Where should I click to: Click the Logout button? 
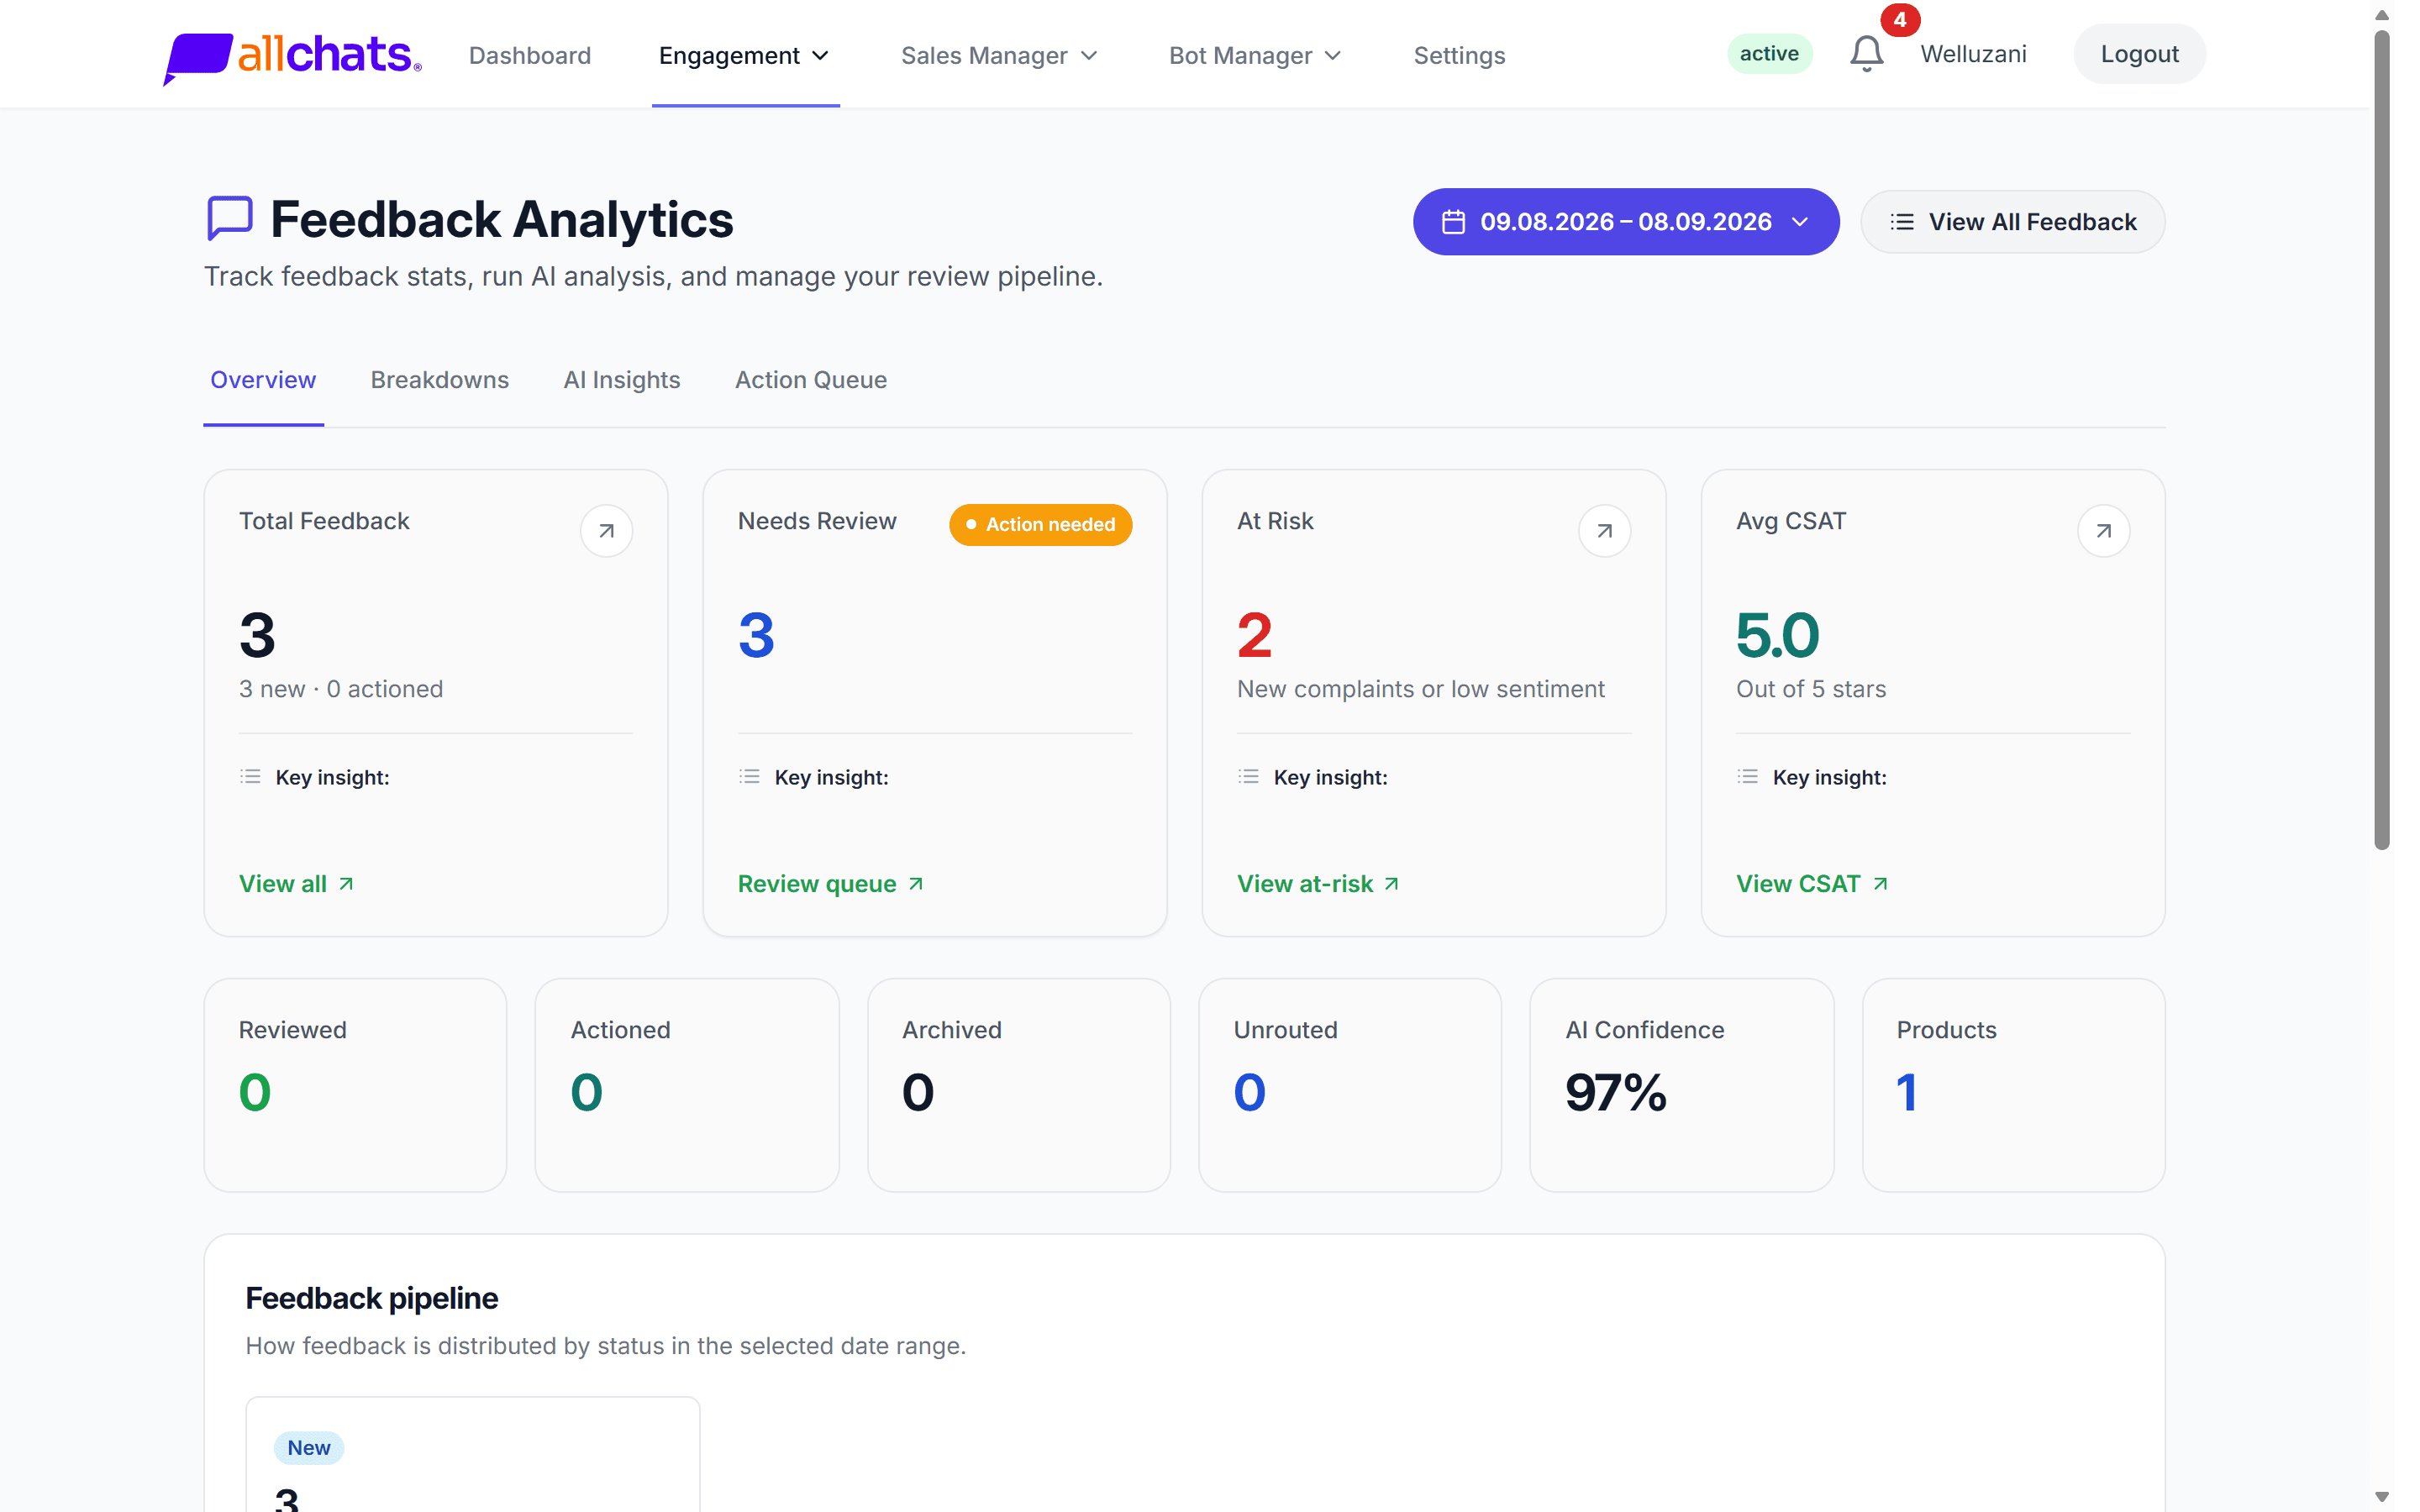coord(2139,54)
